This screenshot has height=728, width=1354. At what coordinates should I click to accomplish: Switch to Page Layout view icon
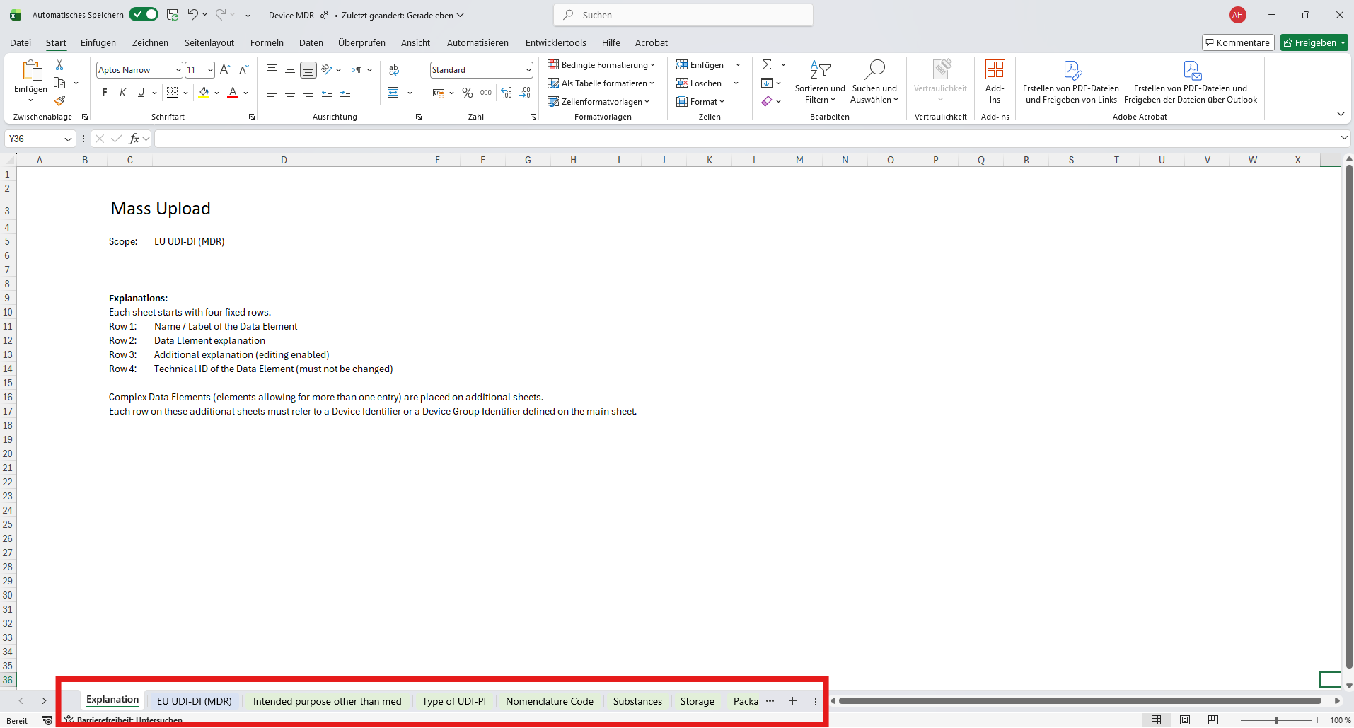point(1185,720)
